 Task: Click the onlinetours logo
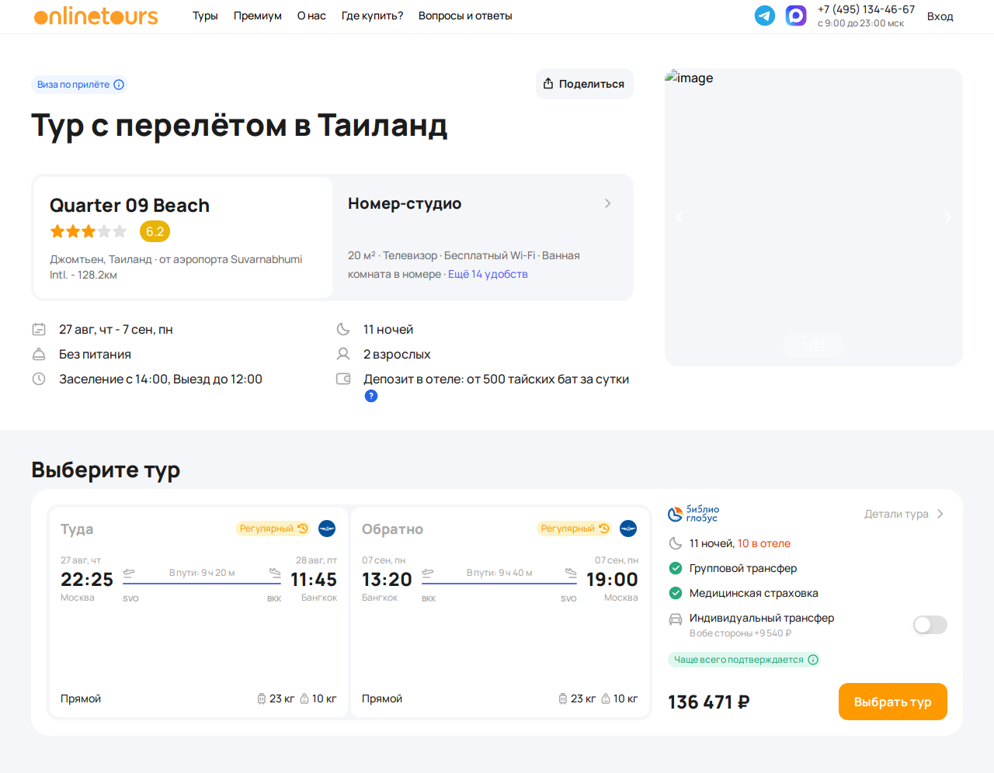point(96,16)
